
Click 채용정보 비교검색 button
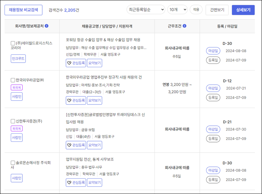click(23, 10)
